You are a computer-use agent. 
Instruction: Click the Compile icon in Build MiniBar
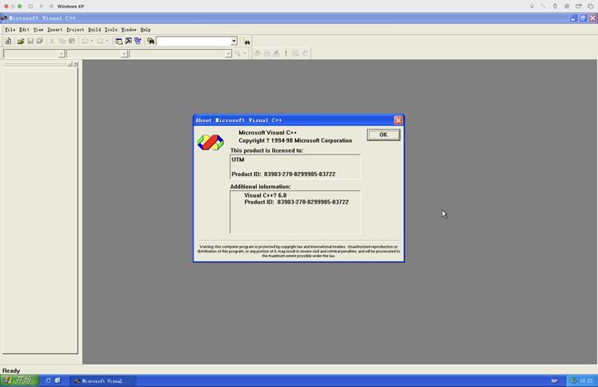pyautogui.click(x=257, y=53)
